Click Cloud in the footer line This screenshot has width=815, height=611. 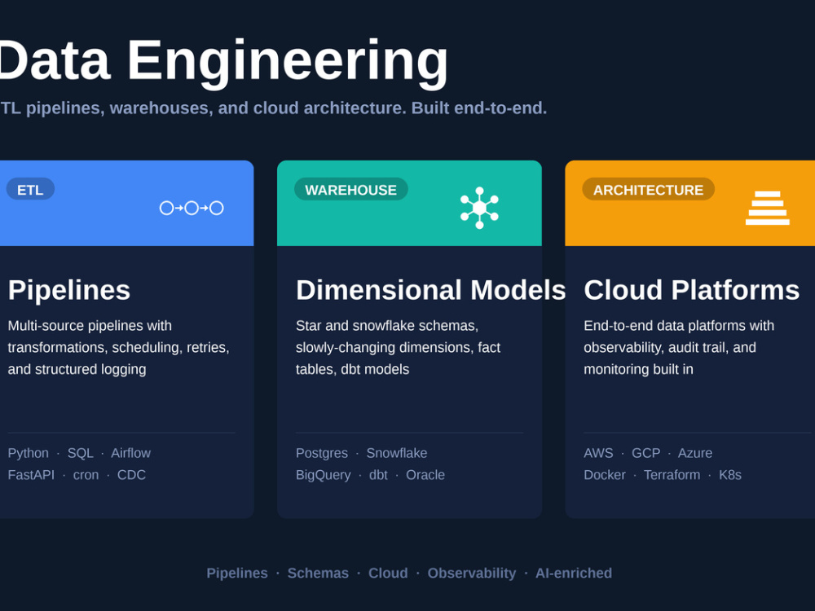tap(388, 573)
